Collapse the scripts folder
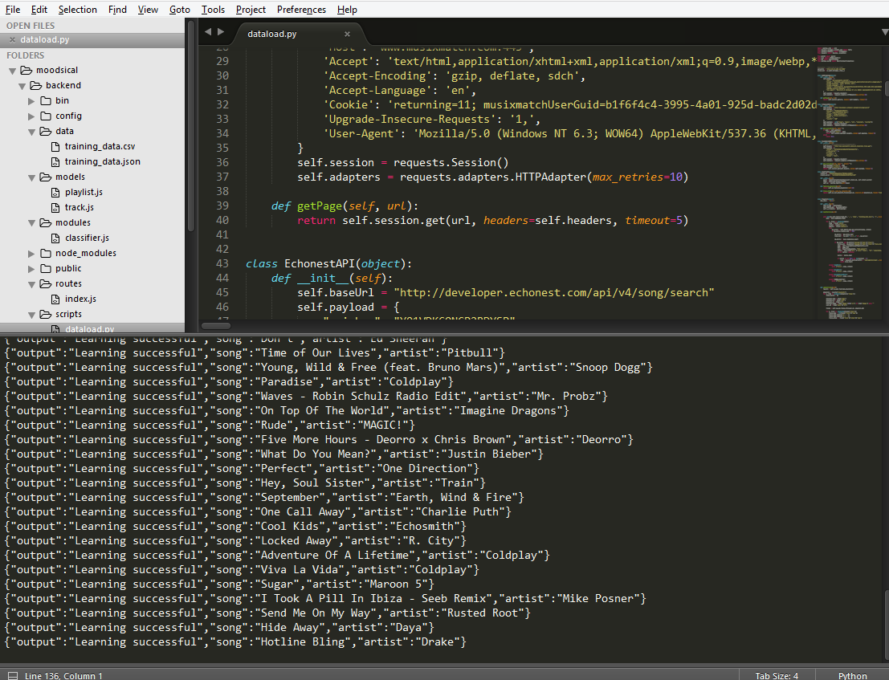Screen dimensions: 889x680 32,315
